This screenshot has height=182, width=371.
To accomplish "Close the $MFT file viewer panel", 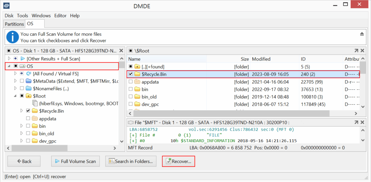I will coord(363,122).
